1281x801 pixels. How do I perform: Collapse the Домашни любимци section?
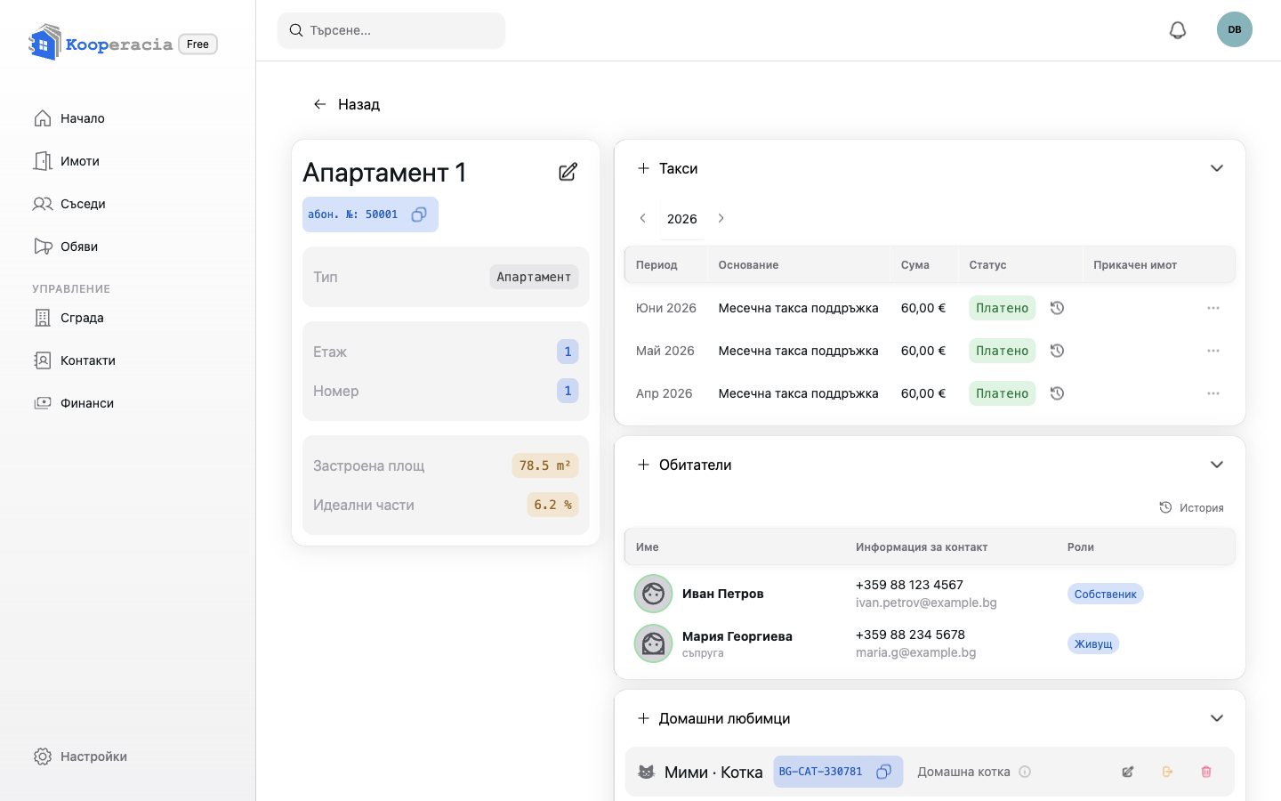pyautogui.click(x=1217, y=718)
